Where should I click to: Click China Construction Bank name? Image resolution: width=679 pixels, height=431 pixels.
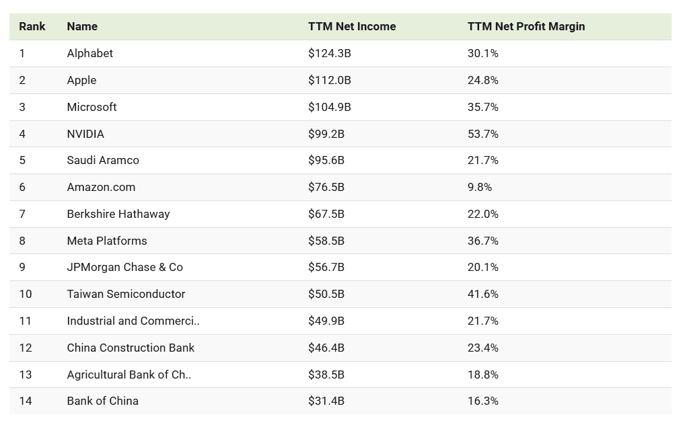pos(131,348)
